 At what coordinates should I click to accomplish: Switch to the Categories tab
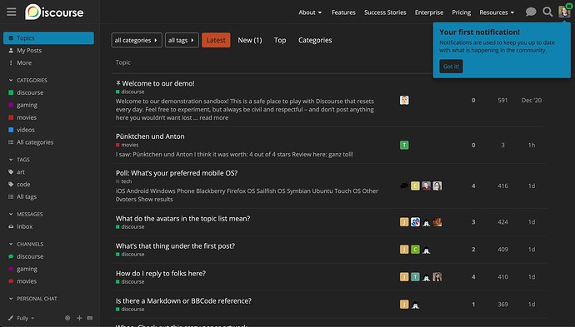315,40
